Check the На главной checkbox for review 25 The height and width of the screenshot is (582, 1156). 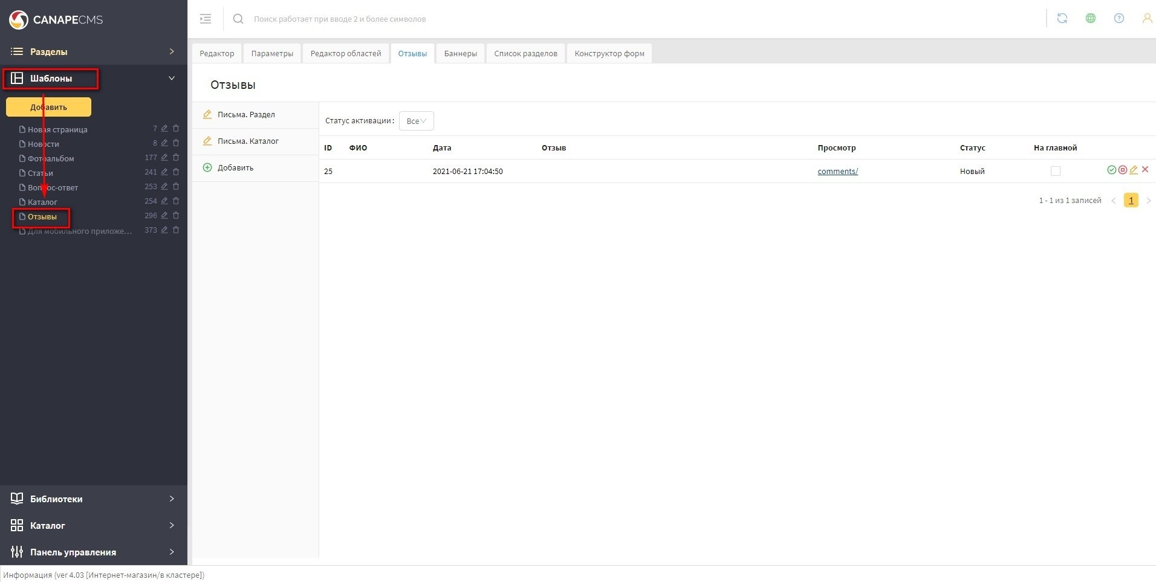1056,172
